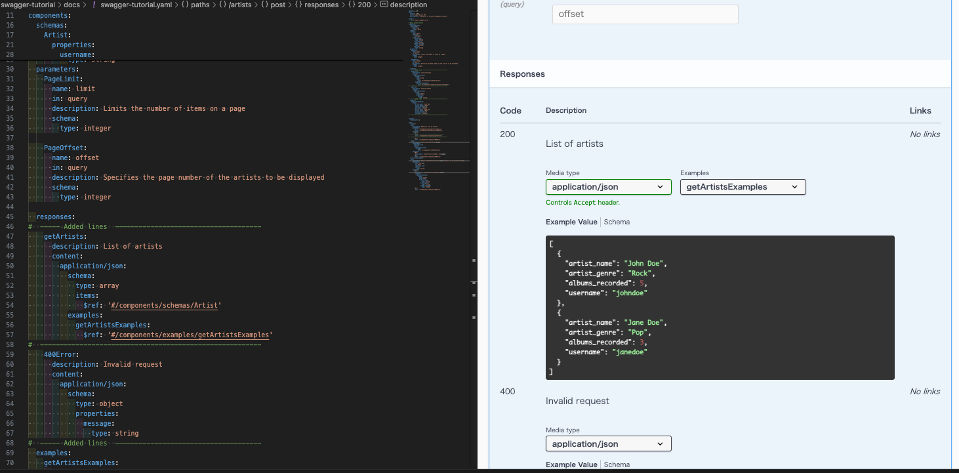Click 'No links' in the 400 response row

(925, 391)
